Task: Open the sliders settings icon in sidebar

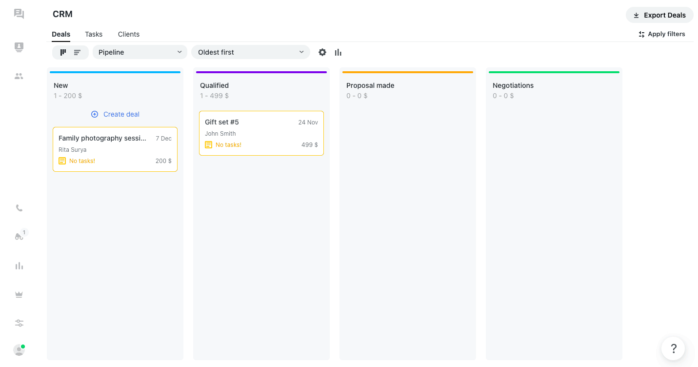Action: [19, 323]
